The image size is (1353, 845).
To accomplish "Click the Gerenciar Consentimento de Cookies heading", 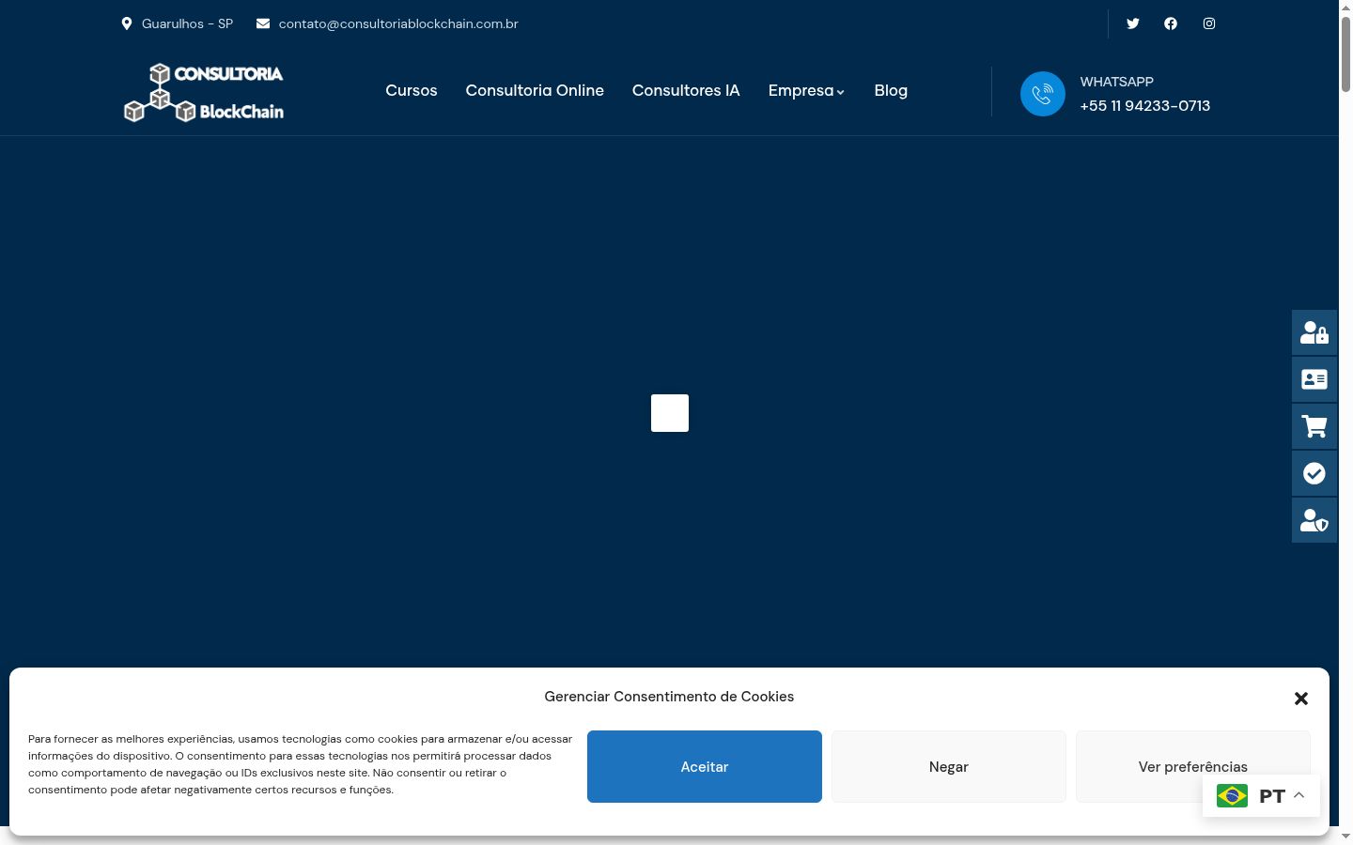I will 669,697.
